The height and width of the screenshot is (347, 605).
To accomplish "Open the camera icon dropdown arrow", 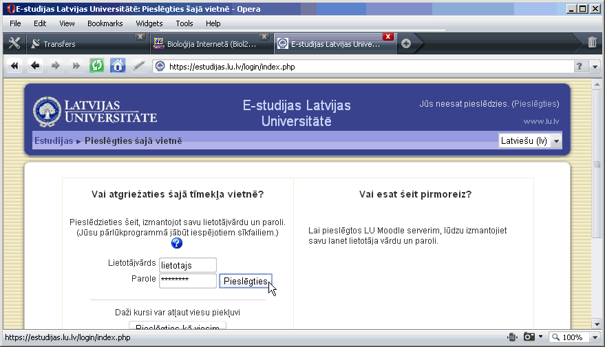I will coord(540,337).
